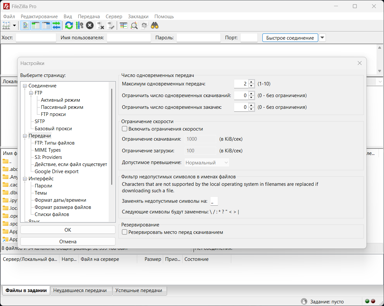384x306 pixels.
Task: Click the Пароль input field
Action: click(198, 38)
